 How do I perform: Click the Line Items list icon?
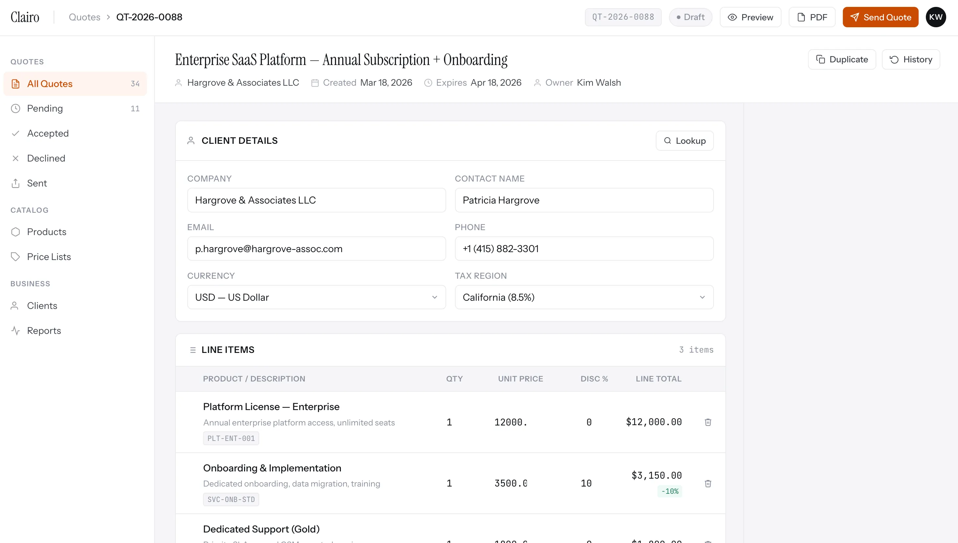point(193,350)
